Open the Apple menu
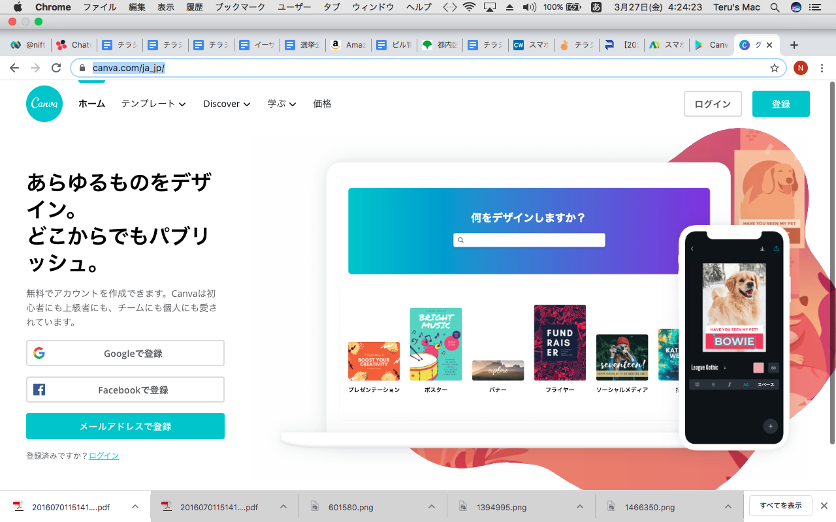 tap(18, 7)
